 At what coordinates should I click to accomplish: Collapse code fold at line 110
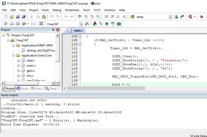[x=80, y=44]
